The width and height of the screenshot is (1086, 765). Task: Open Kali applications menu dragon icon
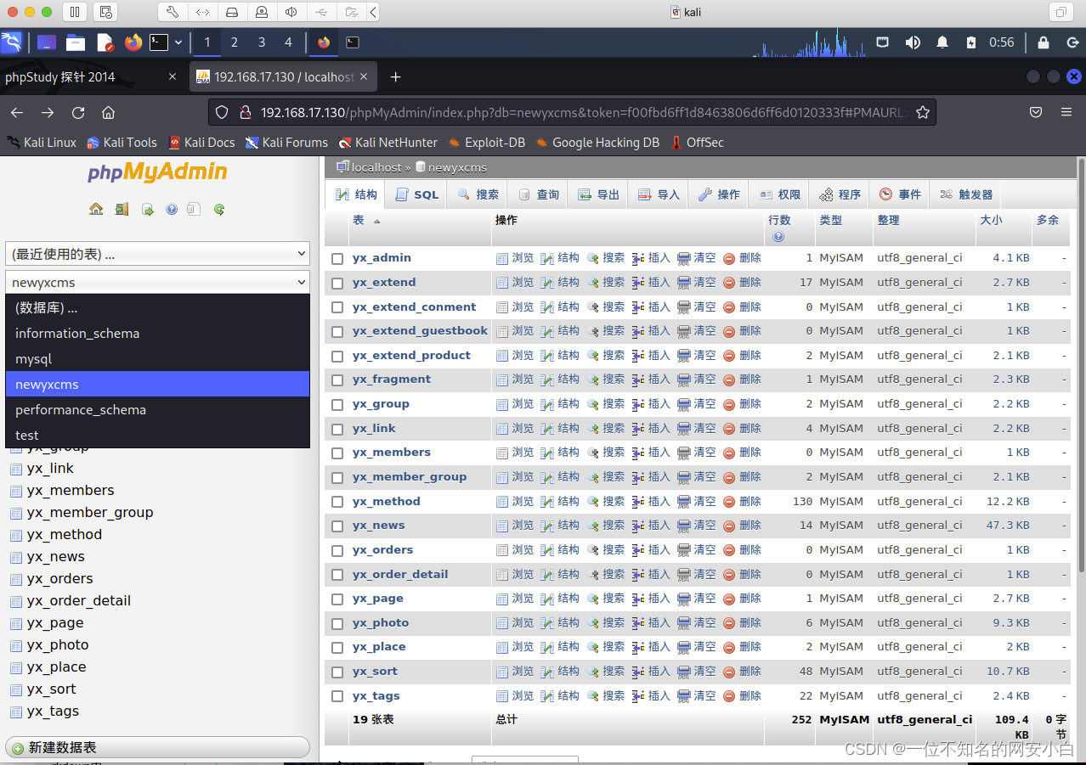point(11,42)
